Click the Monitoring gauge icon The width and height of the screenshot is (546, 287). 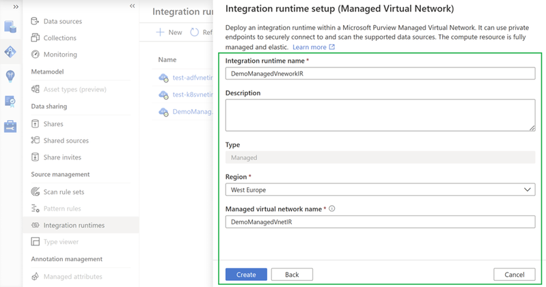coord(35,55)
